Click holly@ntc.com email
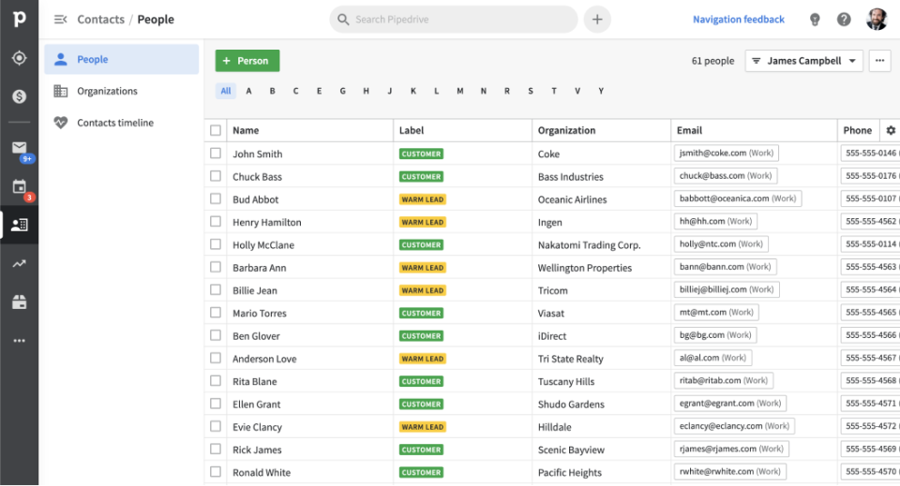Image resolution: width=900 pixels, height=486 pixels. 721,244
